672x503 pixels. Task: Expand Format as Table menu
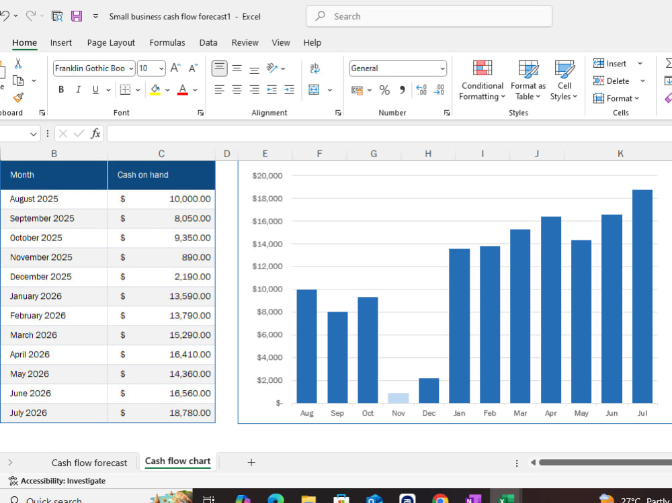528,81
